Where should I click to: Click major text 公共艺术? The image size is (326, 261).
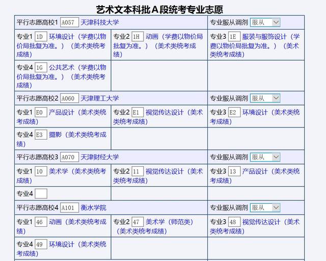(62, 68)
